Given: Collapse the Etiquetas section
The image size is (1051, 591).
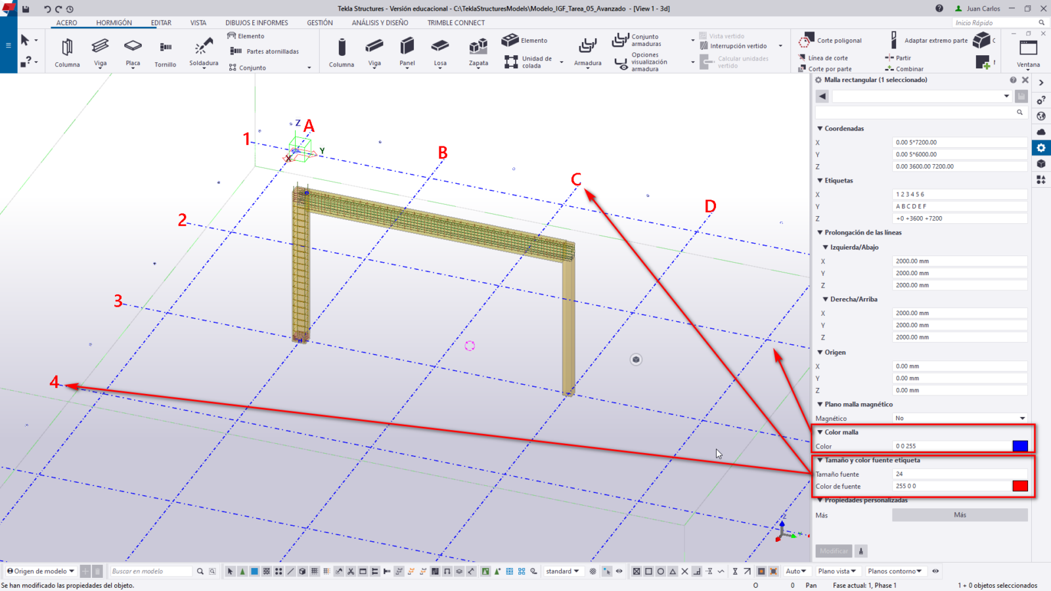Looking at the screenshot, I should [x=820, y=181].
